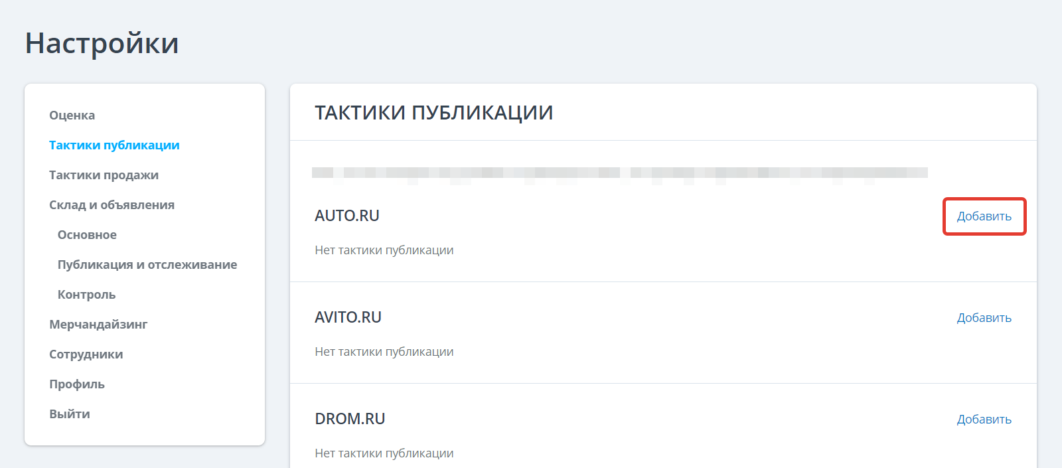Click 'Нет тактики публикации' under DROM.RU
The height and width of the screenshot is (468, 1062).
click(x=384, y=453)
